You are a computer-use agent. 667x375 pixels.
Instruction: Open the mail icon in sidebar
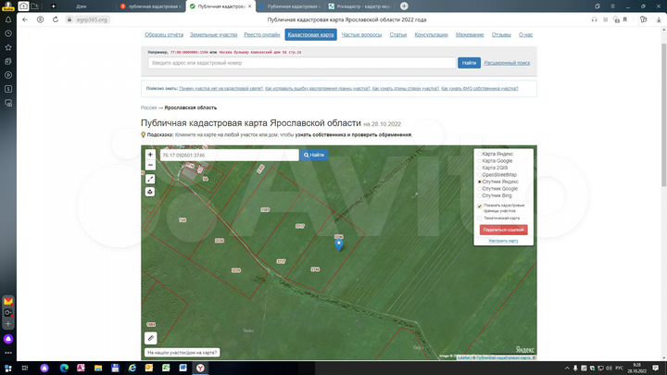tap(8, 302)
